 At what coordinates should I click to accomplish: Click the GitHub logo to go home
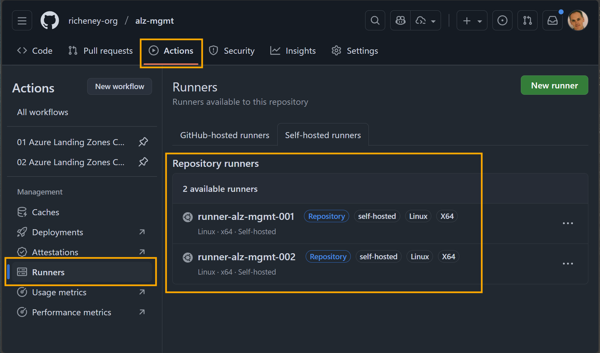point(49,20)
